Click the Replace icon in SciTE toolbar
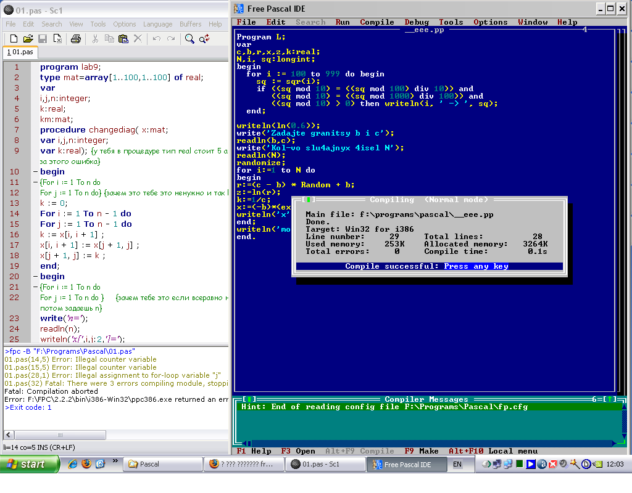 coord(204,39)
